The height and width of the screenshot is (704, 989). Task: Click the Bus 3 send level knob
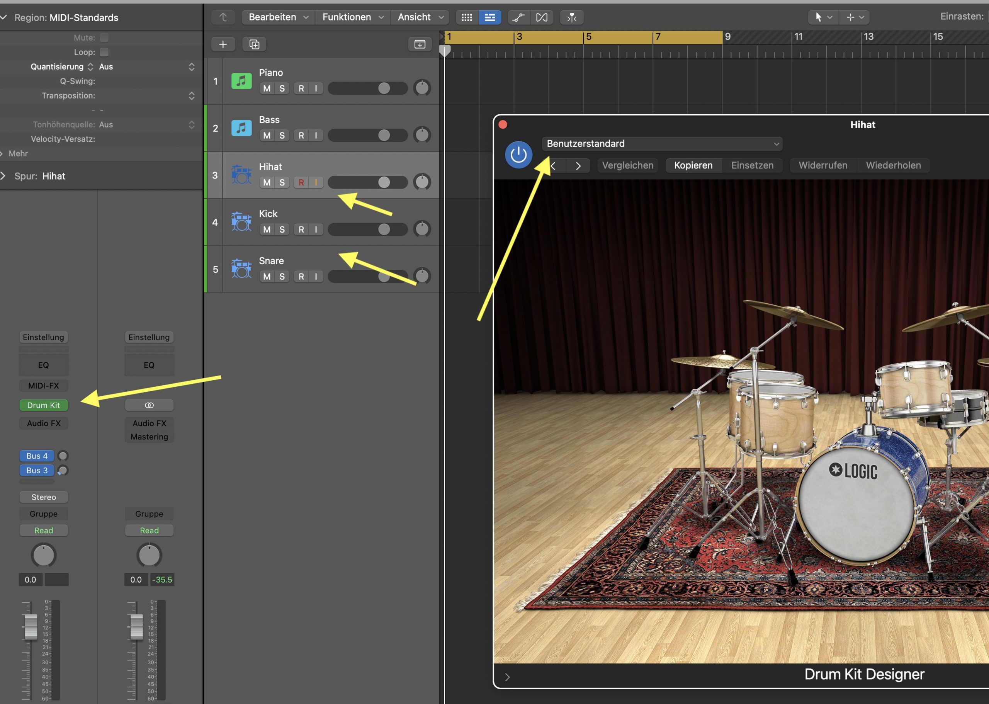63,470
